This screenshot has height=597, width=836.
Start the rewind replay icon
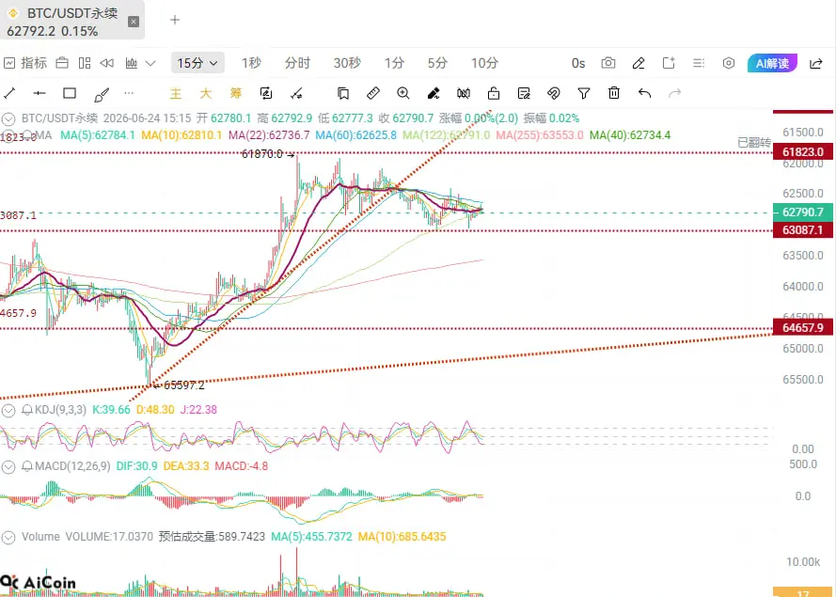coord(106,63)
